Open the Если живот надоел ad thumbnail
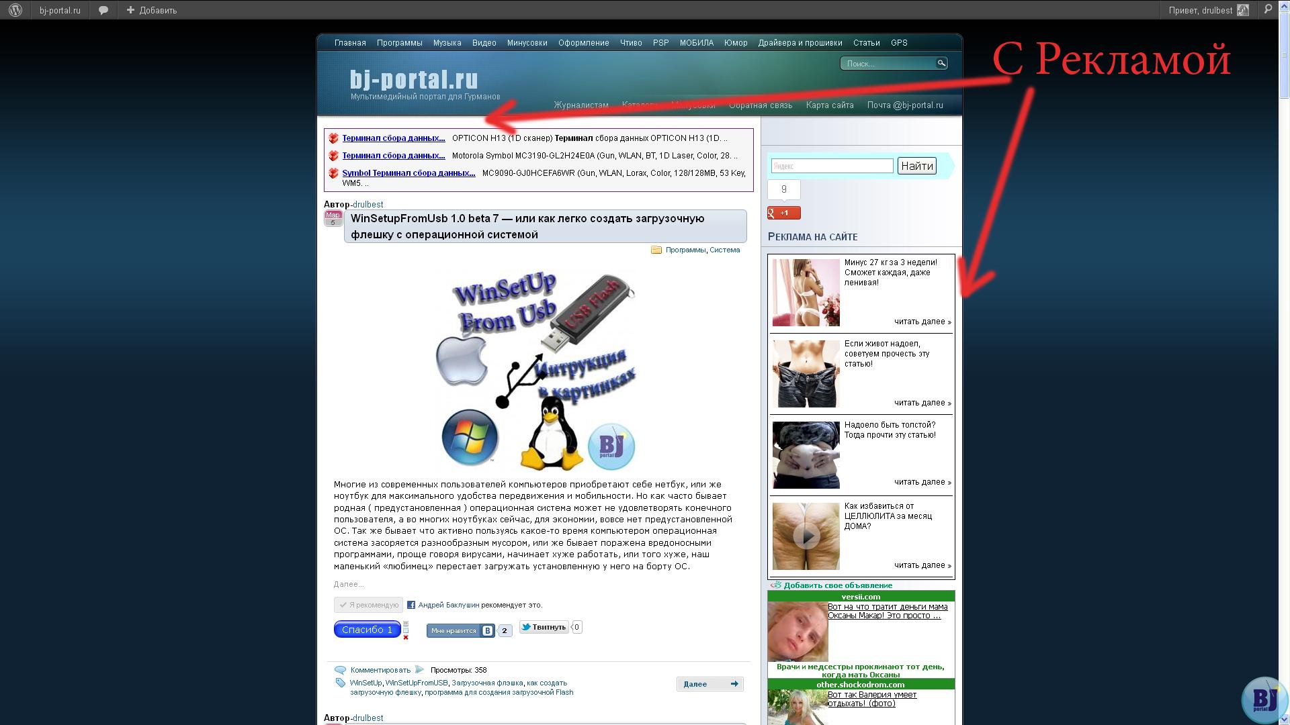The image size is (1290, 725). (x=806, y=374)
